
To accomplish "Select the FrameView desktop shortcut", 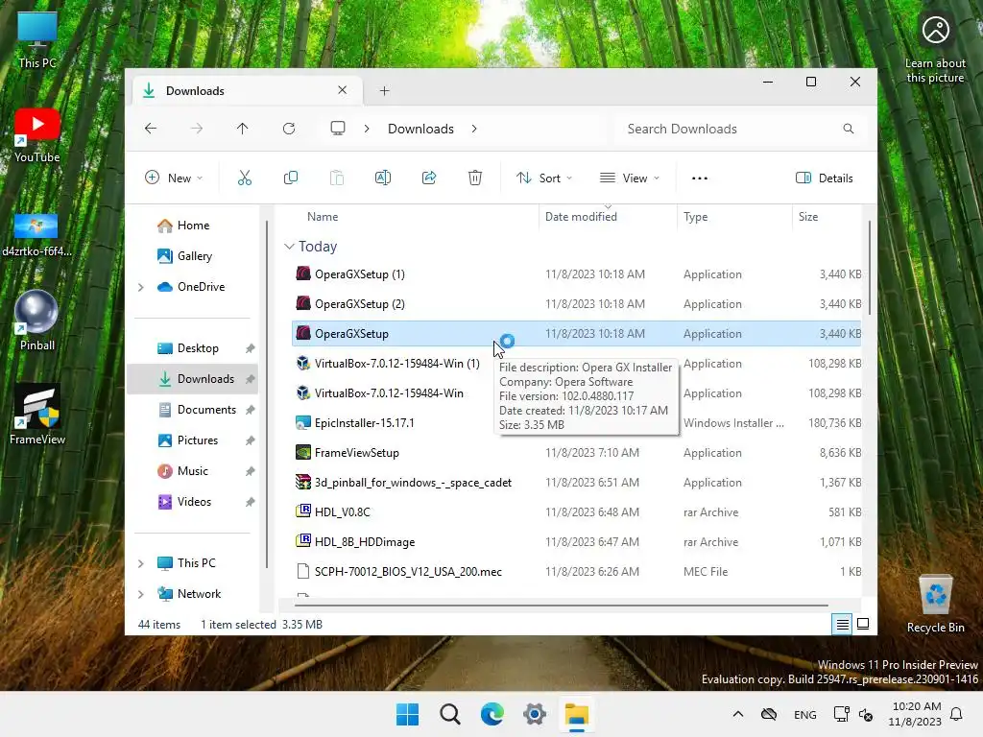I will (x=37, y=415).
